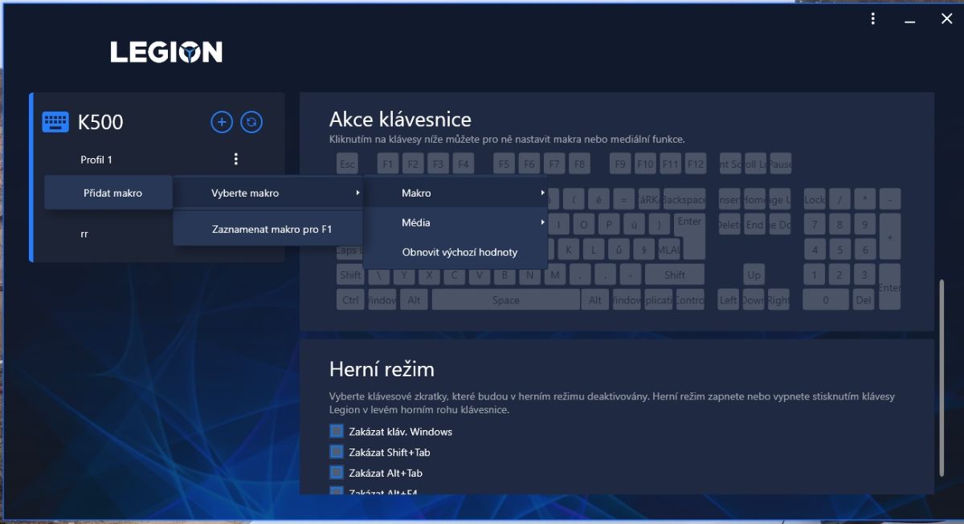Check the Zakázat Alt+Tab option
Viewport: 964px width, 524px height.
pos(337,473)
